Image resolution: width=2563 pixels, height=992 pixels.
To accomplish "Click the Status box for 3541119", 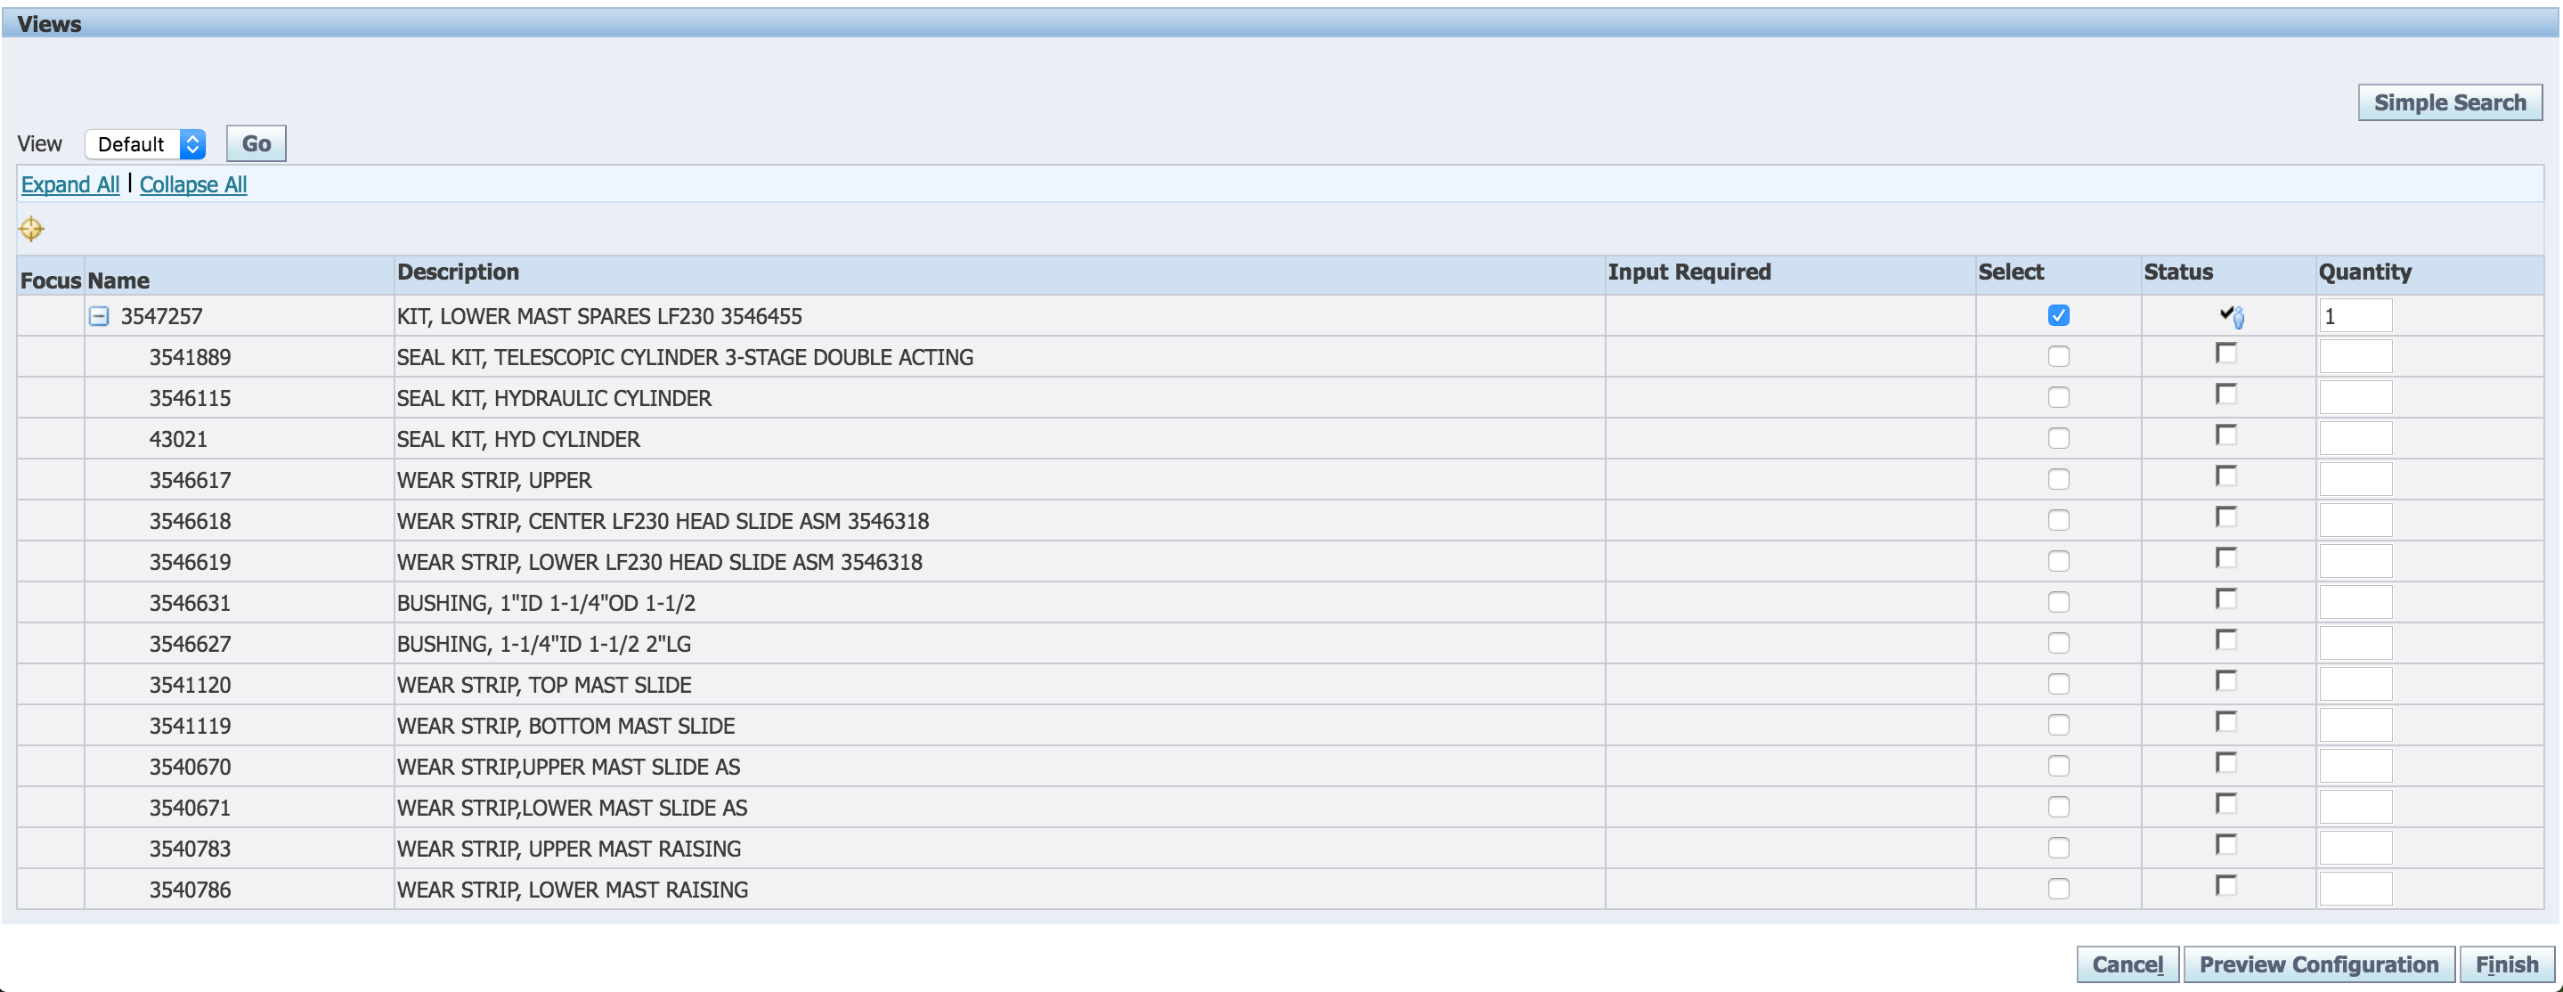I will pyautogui.click(x=2226, y=721).
